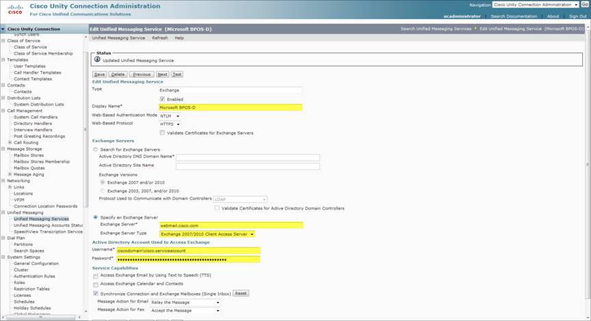Screen dimensions: 591x321
Task: Open SpeechView Transcription Service in the sidebar
Action: point(49,232)
